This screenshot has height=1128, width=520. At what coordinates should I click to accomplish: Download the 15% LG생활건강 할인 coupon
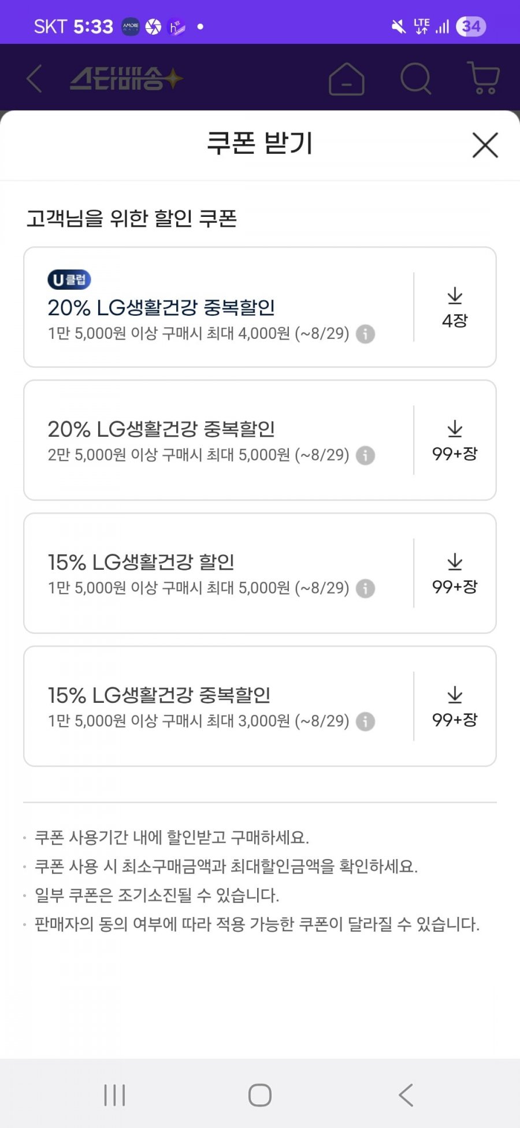coord(455,573)
